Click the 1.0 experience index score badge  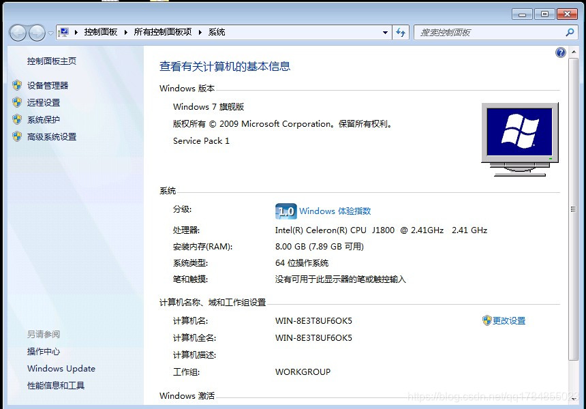pyautogui.click(x=286, y=211)
